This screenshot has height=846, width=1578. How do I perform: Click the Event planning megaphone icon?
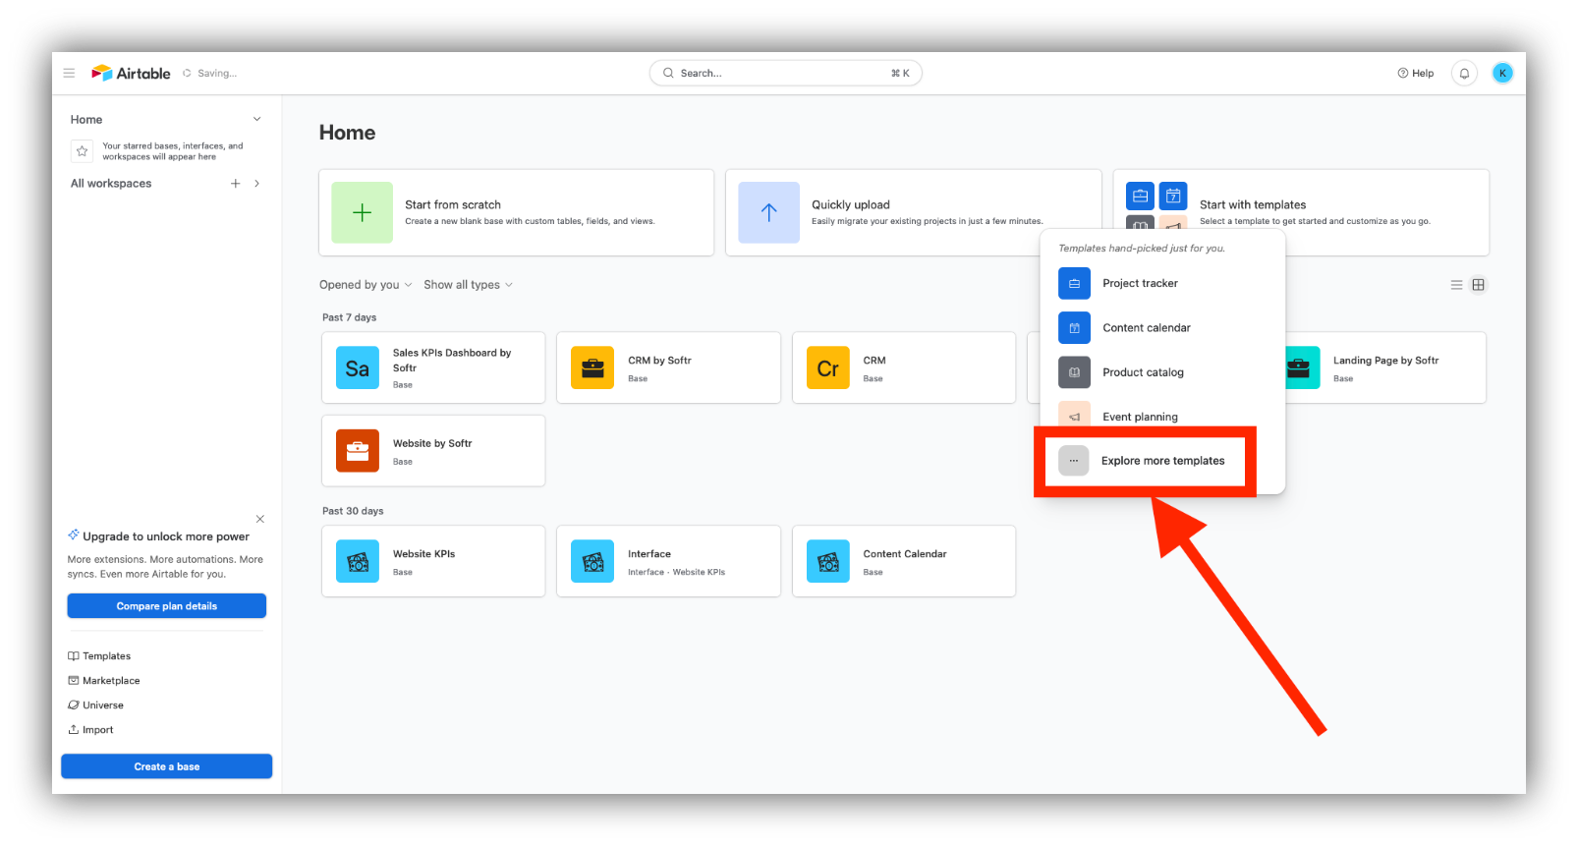point(1074,415)
